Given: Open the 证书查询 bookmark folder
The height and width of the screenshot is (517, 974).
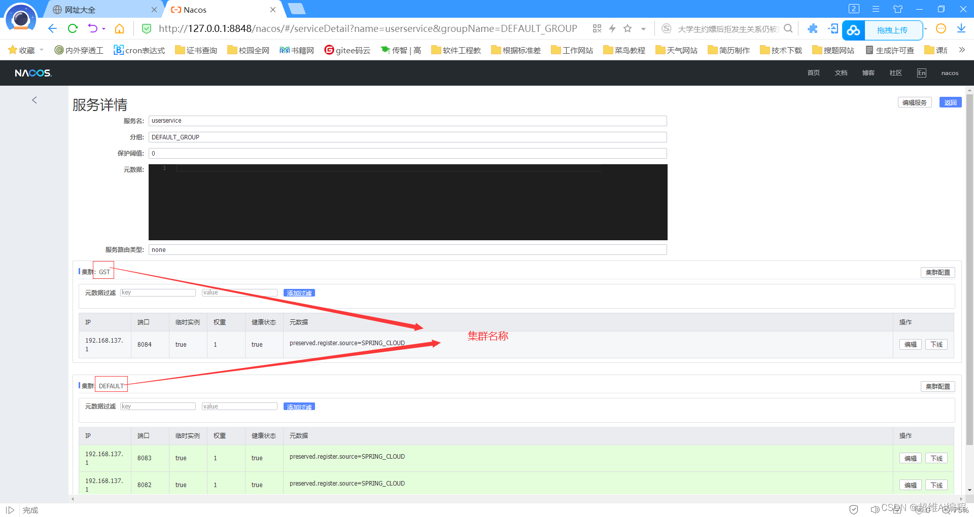Looking at the screenshot, I should tap(196, 50).
